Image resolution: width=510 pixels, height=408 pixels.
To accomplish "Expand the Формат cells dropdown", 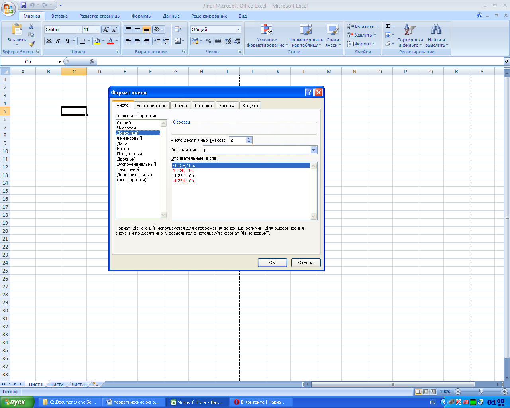I will pos(373,44).
